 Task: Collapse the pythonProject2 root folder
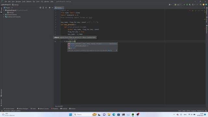pos(4,10)
